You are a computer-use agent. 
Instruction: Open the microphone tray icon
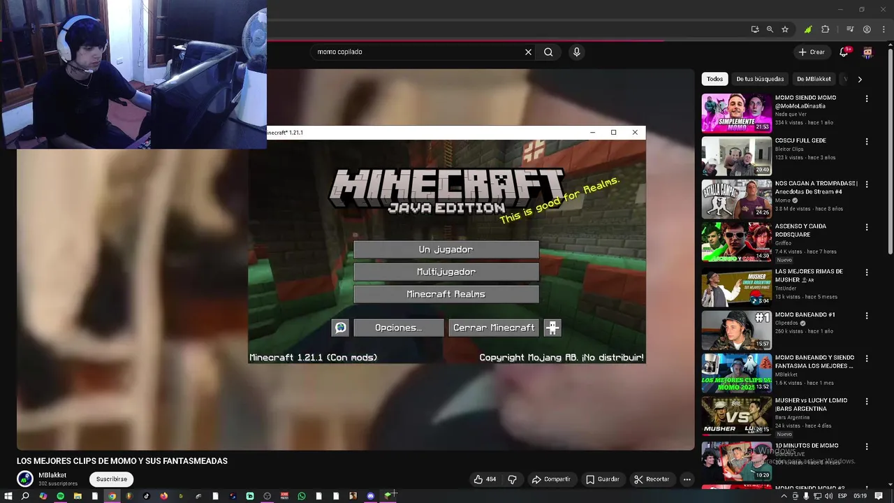pos(806,496)
